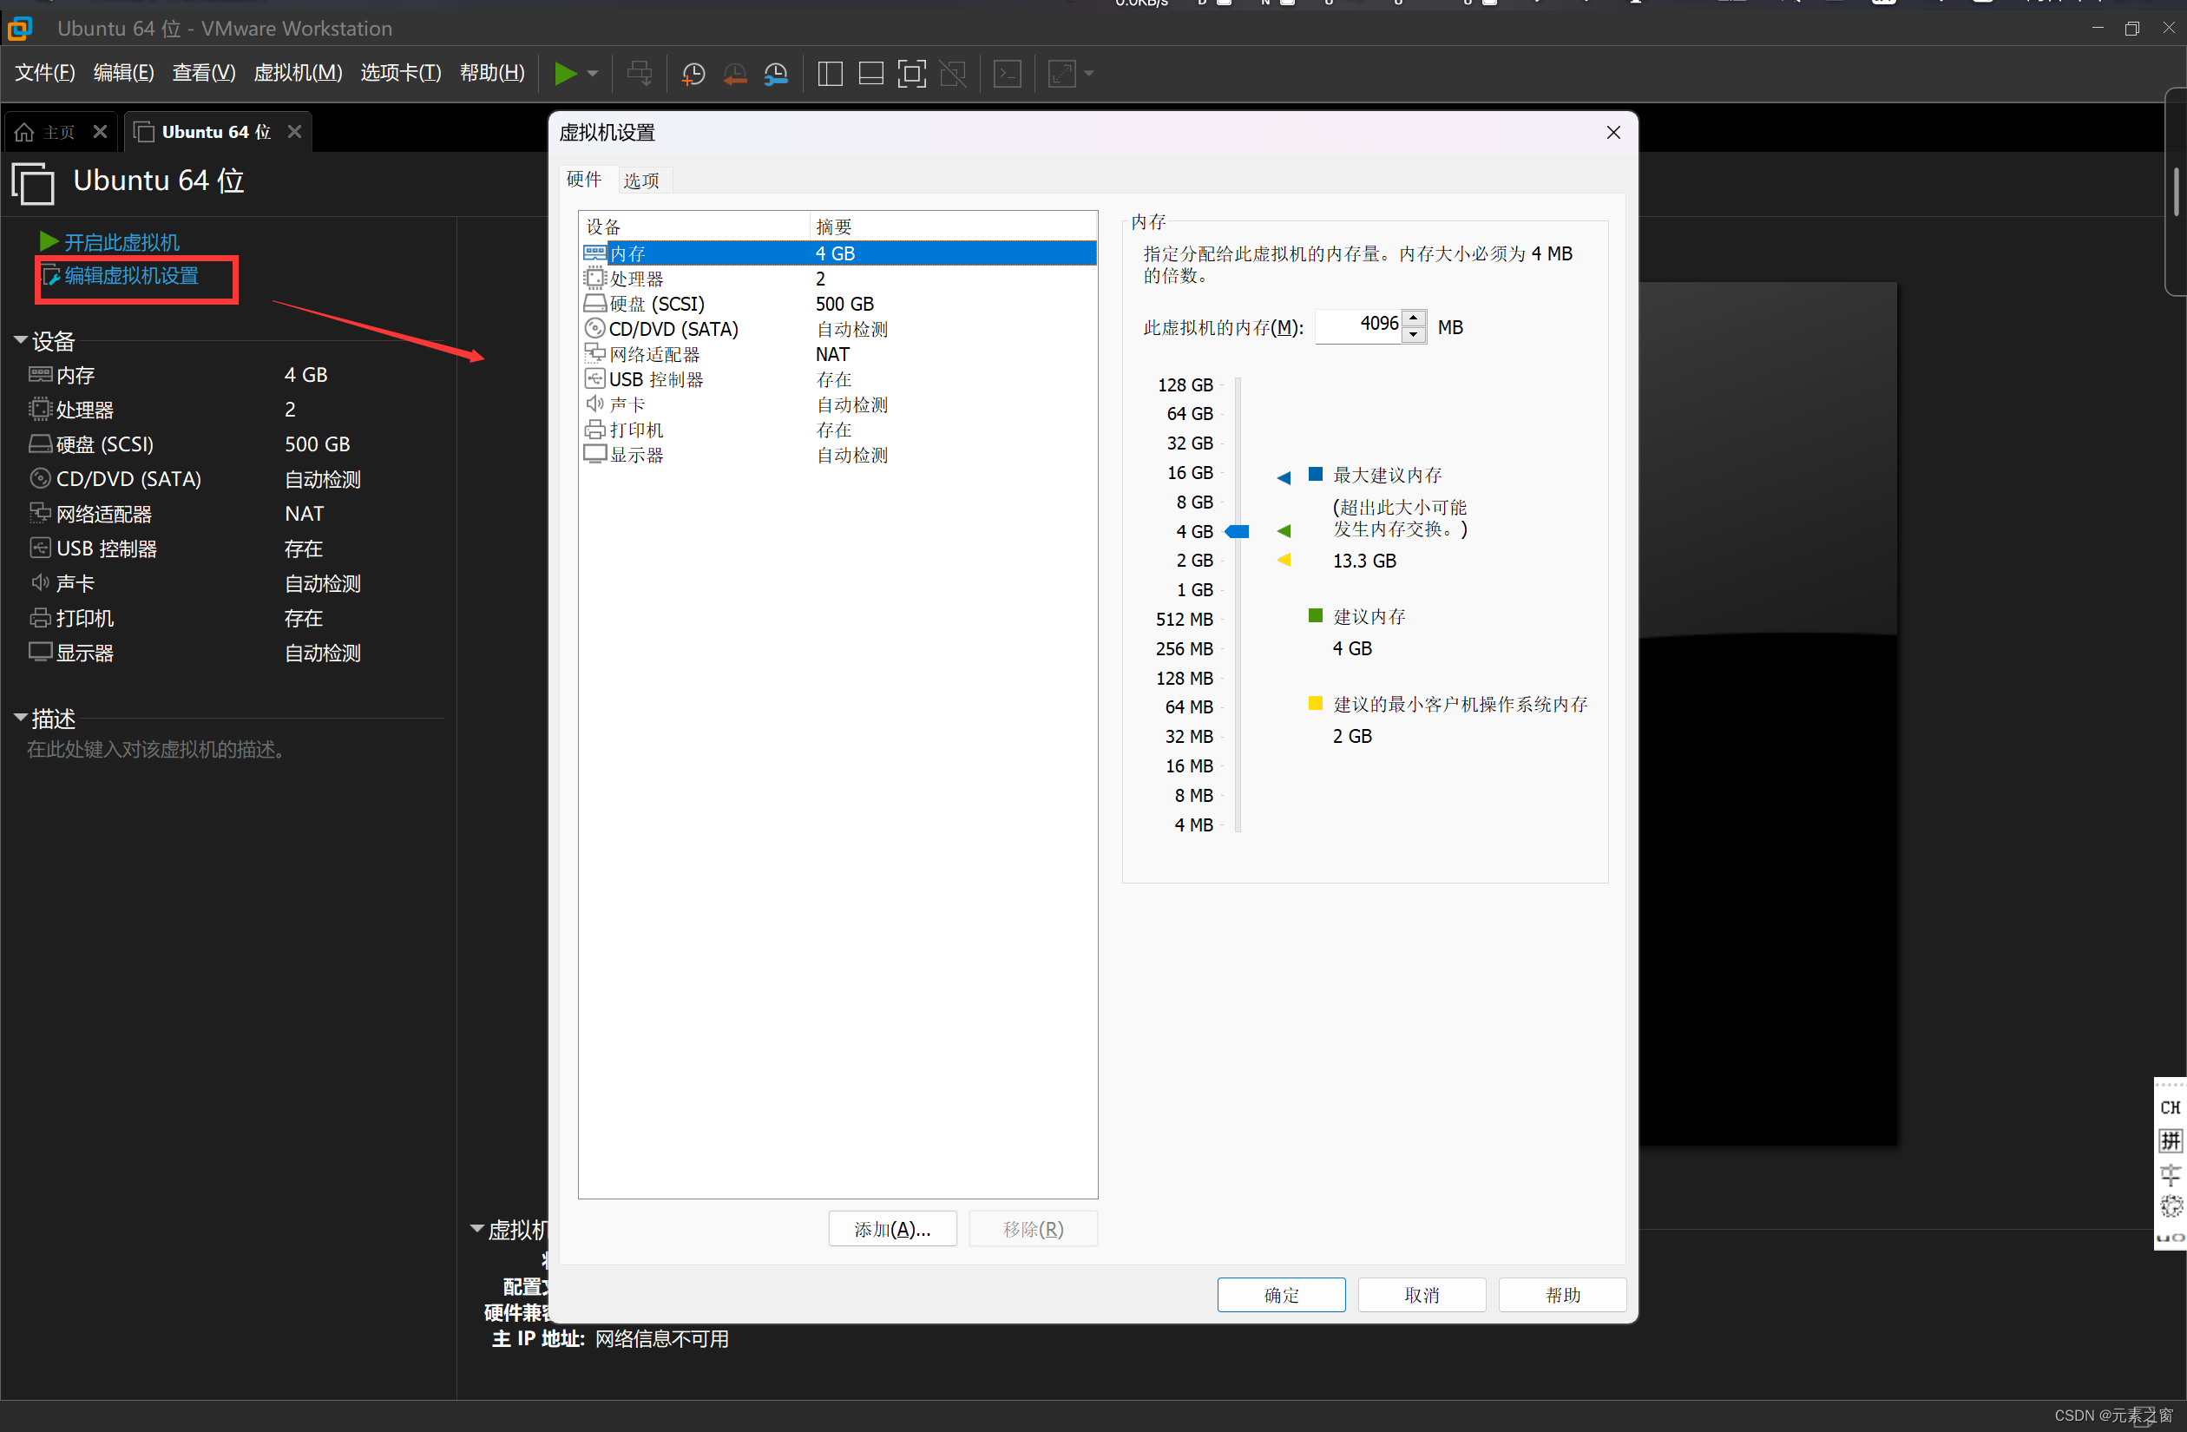
Task: Click the 编辑虚拟机设置 link
Action: pyautogui.click(x=130, y=276)
